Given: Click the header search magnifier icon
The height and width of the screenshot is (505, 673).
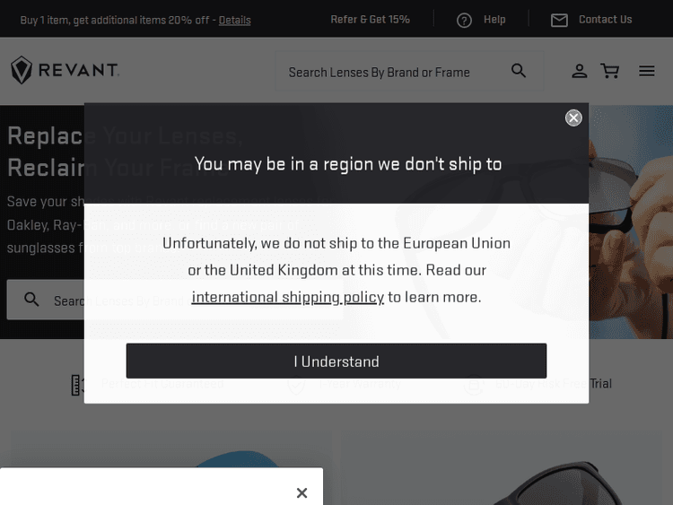Looking at the screenshot, I should (519, 71).
